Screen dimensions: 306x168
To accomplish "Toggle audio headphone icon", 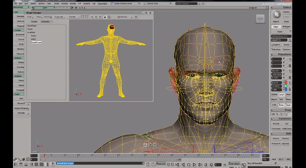I will pos(211,165).
